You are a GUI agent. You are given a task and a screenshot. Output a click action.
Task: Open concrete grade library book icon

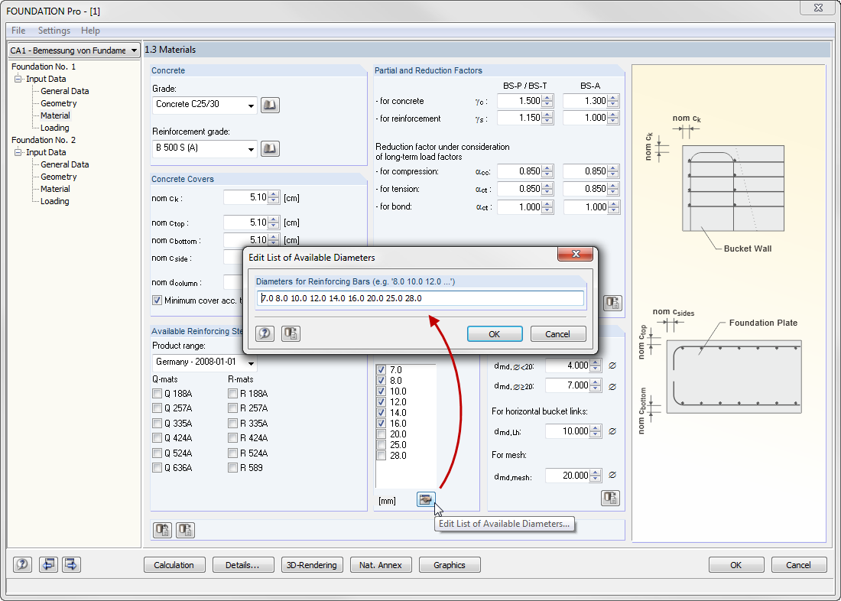click(x=271, y=106)
